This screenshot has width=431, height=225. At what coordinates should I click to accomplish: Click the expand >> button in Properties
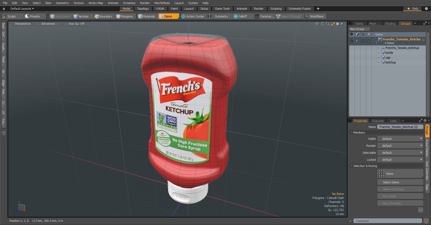point(420,210)
